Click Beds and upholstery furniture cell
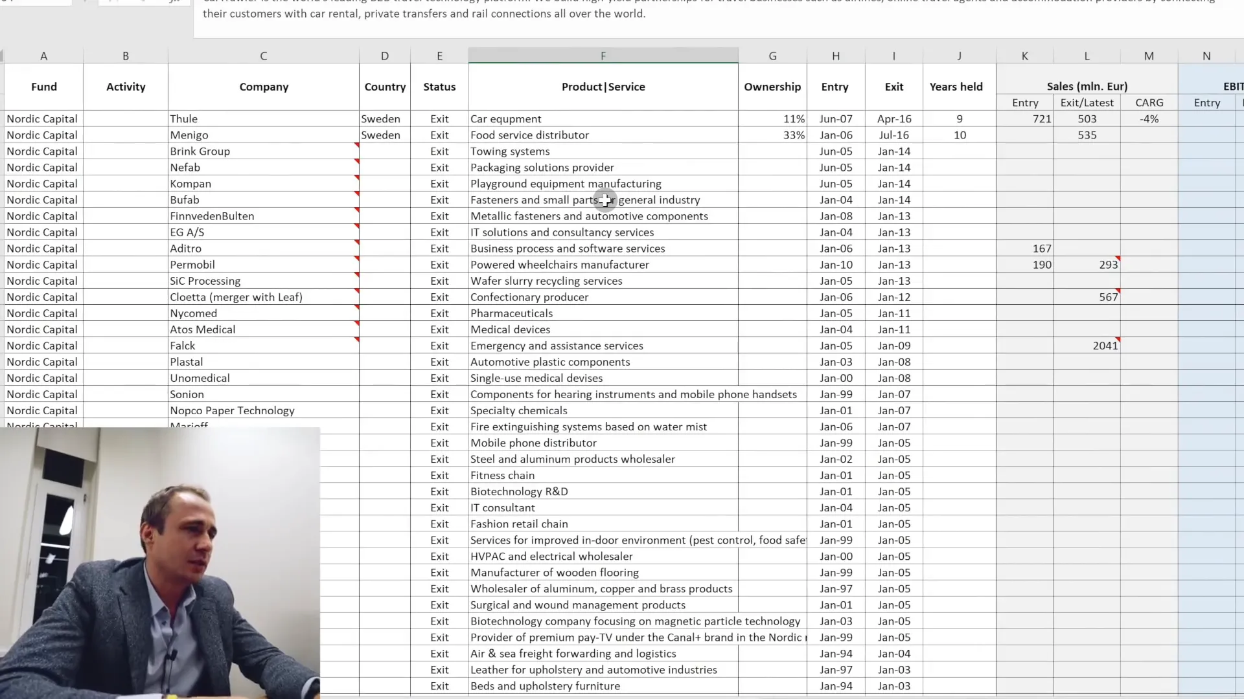This screenshot has width=1244, height=699. pos(603,686)
